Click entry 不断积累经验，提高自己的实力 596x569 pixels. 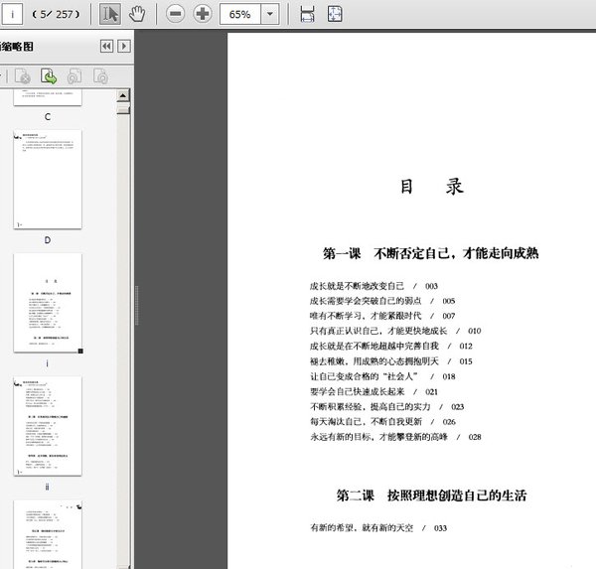click(x=387, y=407)
